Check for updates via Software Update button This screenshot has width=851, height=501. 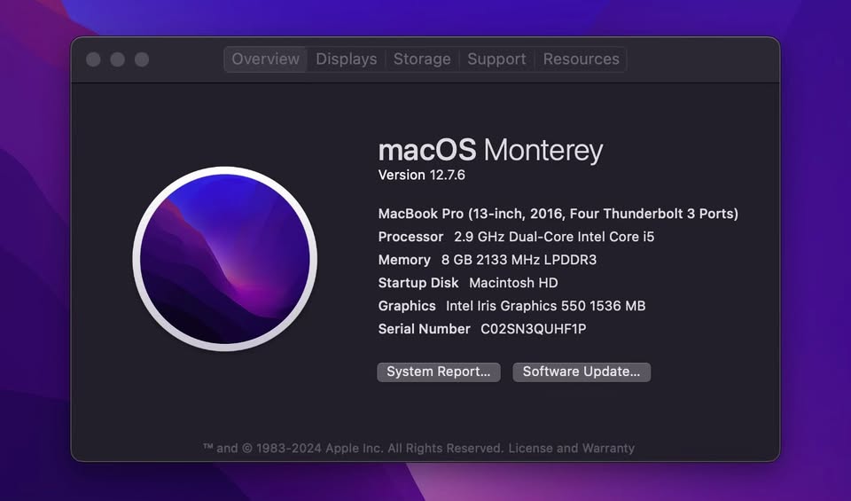582,372
